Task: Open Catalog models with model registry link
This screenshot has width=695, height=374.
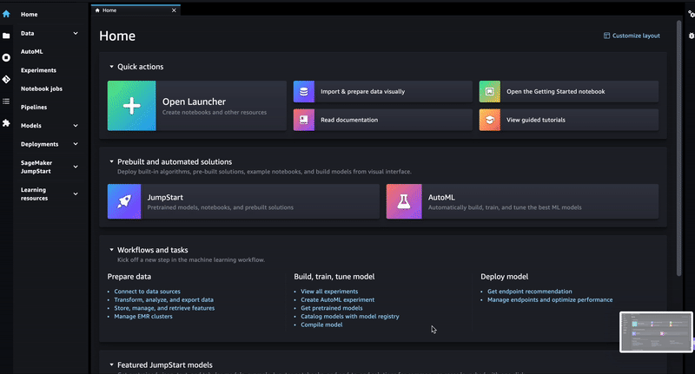Action: 350,317
